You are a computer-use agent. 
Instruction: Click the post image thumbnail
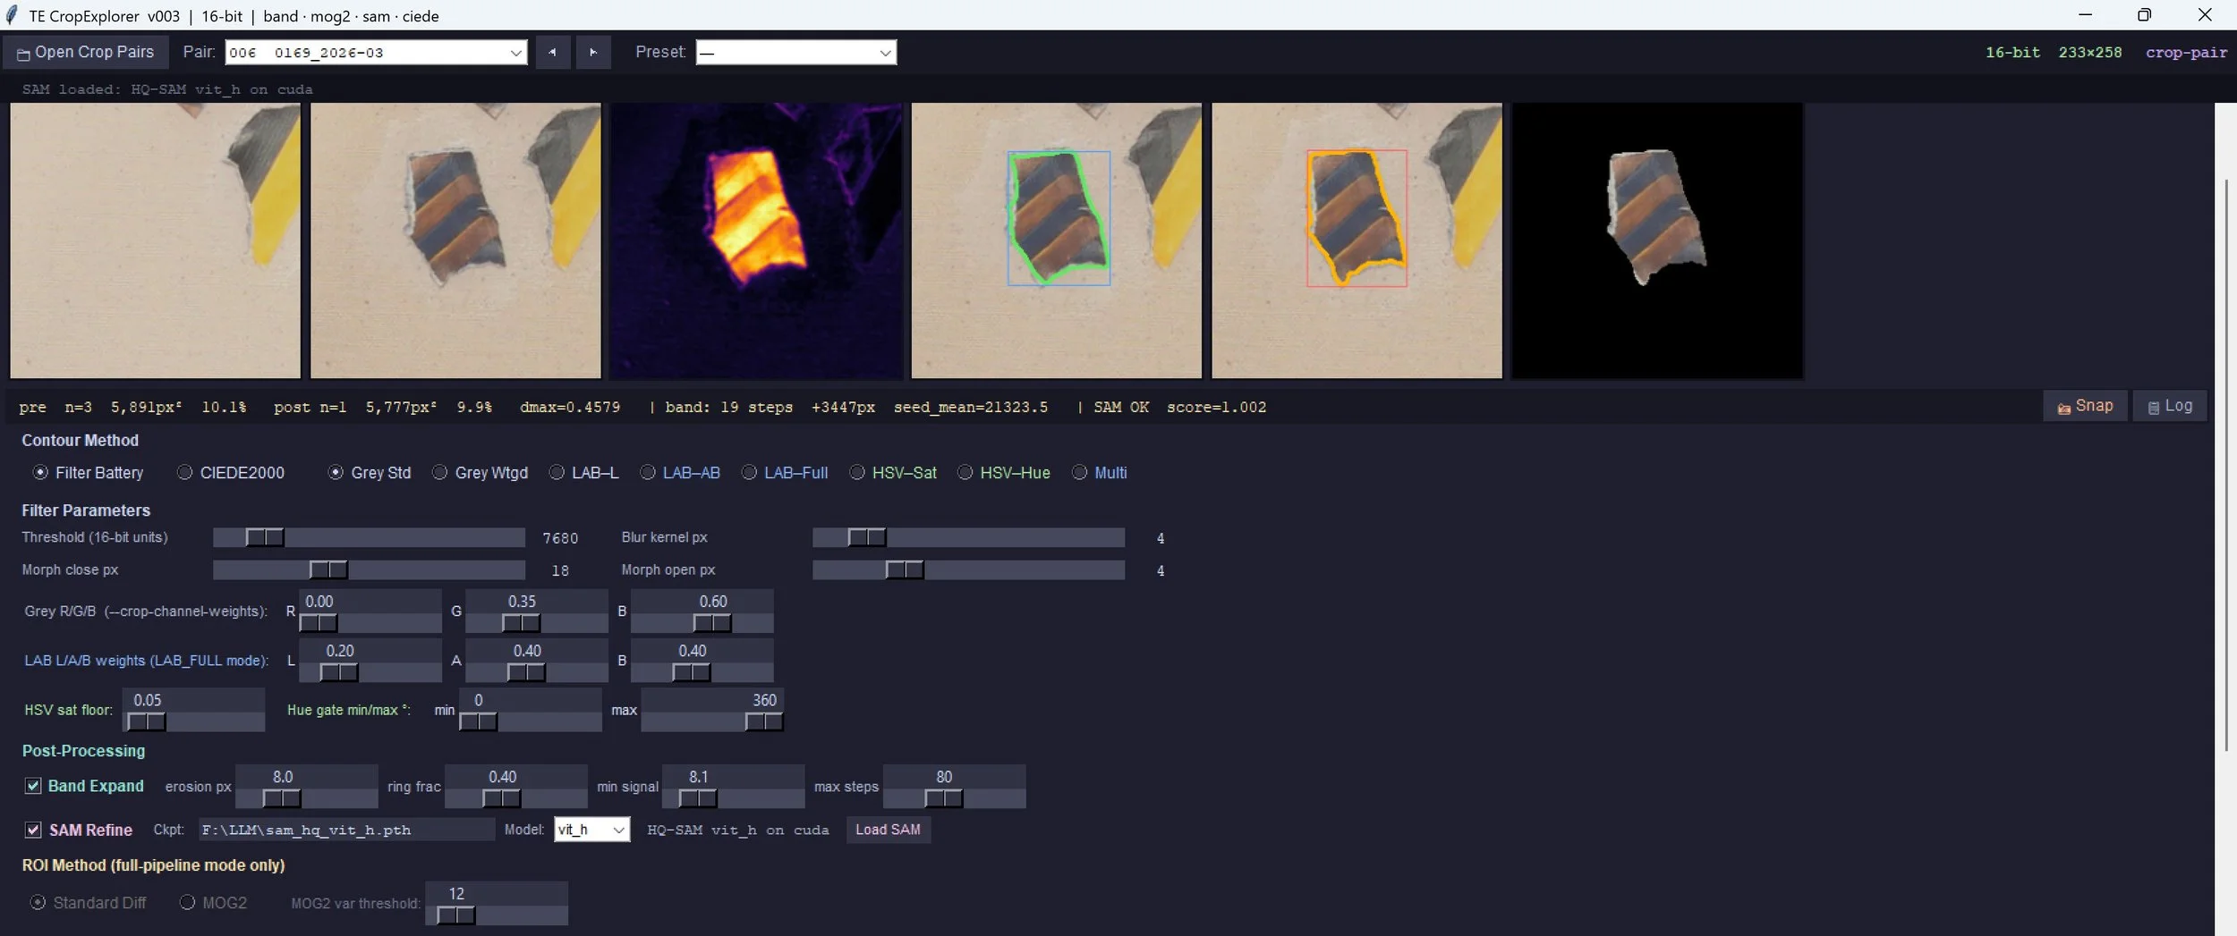point(455,240)
